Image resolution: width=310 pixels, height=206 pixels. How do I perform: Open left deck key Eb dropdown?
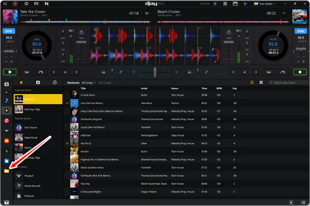click(x=148, y=13)
